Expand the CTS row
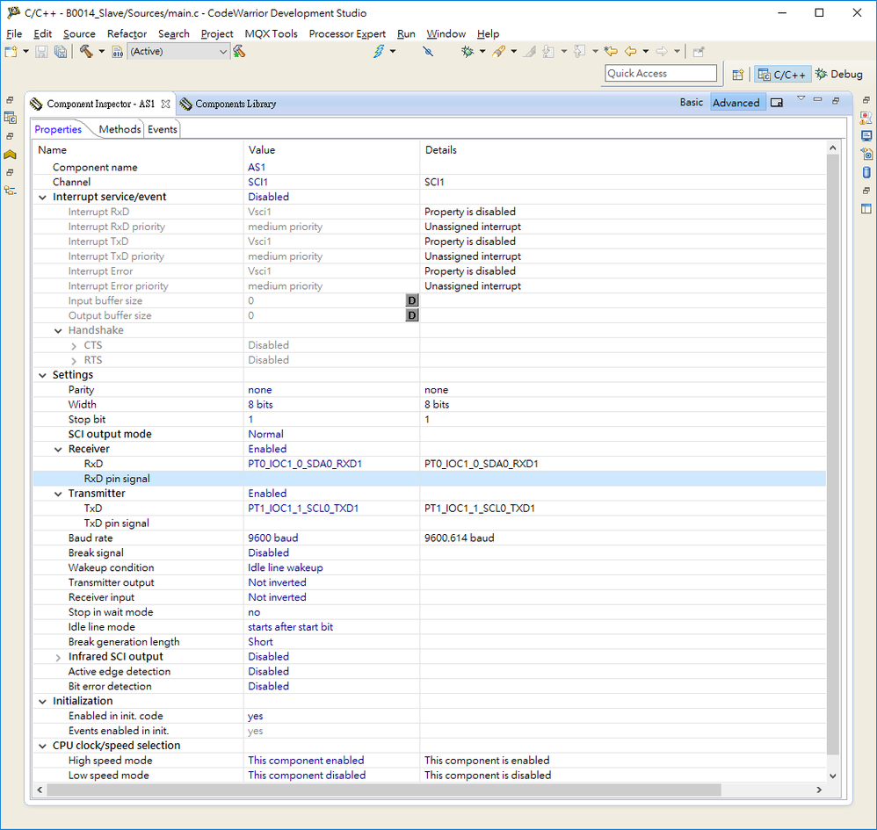The height and width of the screenshot is (830, 877). coord(74,346)
